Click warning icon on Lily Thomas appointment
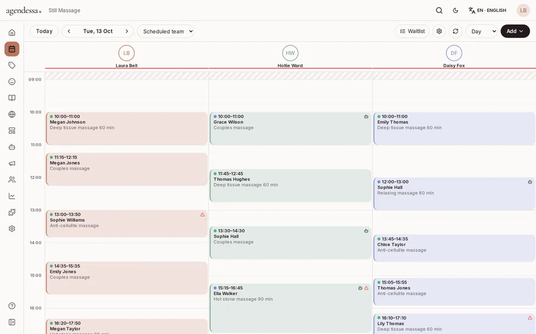Screen dimensions: 536x334 tap(530, 318)
